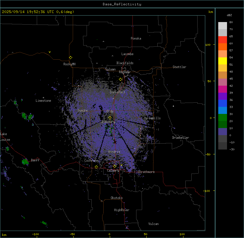Click the Strathmore city label
The height and width of the screenshot is (238, 244).
[x=146, y=172]
